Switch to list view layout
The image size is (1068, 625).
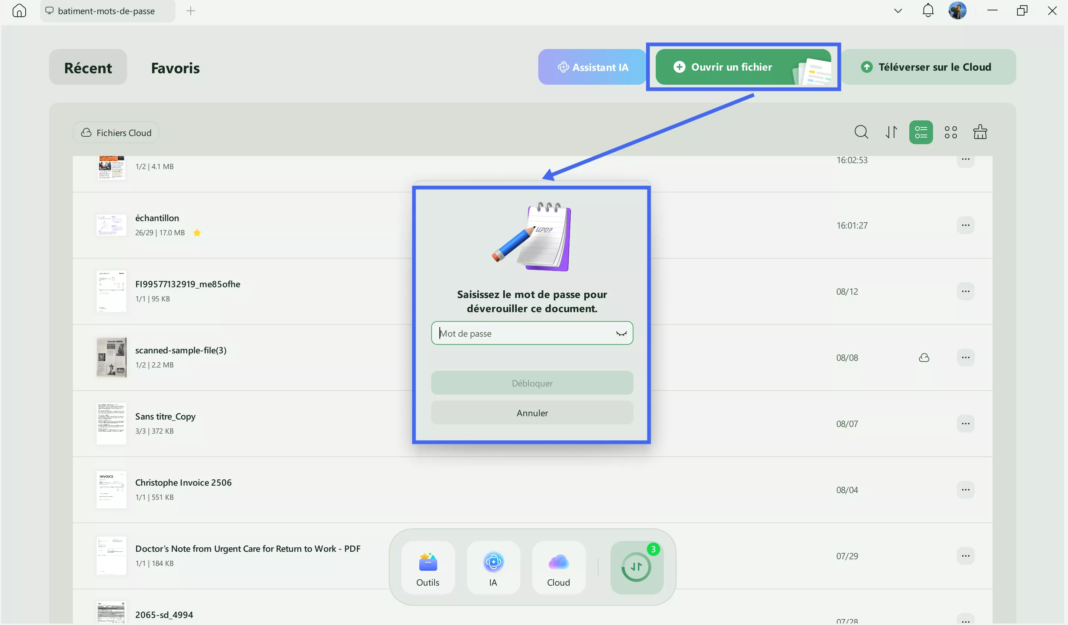pyautogui.click(x=920, y=132)
